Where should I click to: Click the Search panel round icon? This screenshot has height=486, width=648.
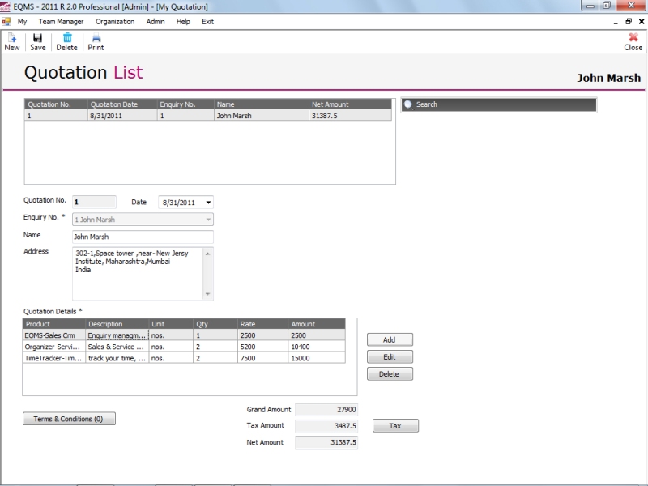[407, 104]
